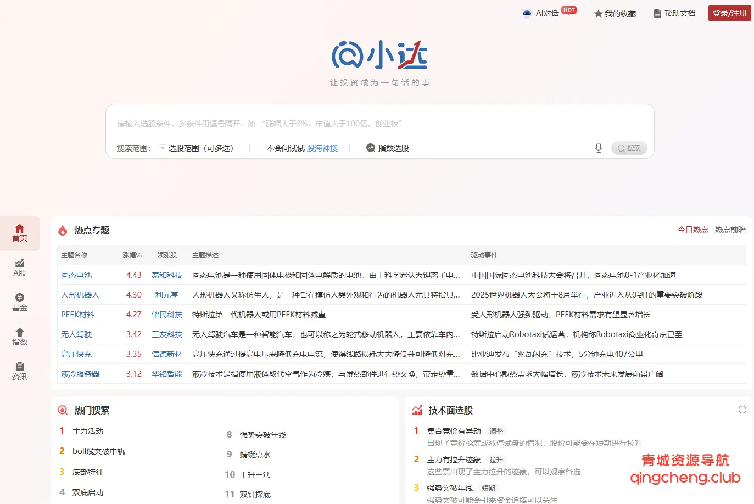The height and width of the screenshot is (504, 754).
Task: Open the 固态电池 topic link
Action: coord(76,275)
